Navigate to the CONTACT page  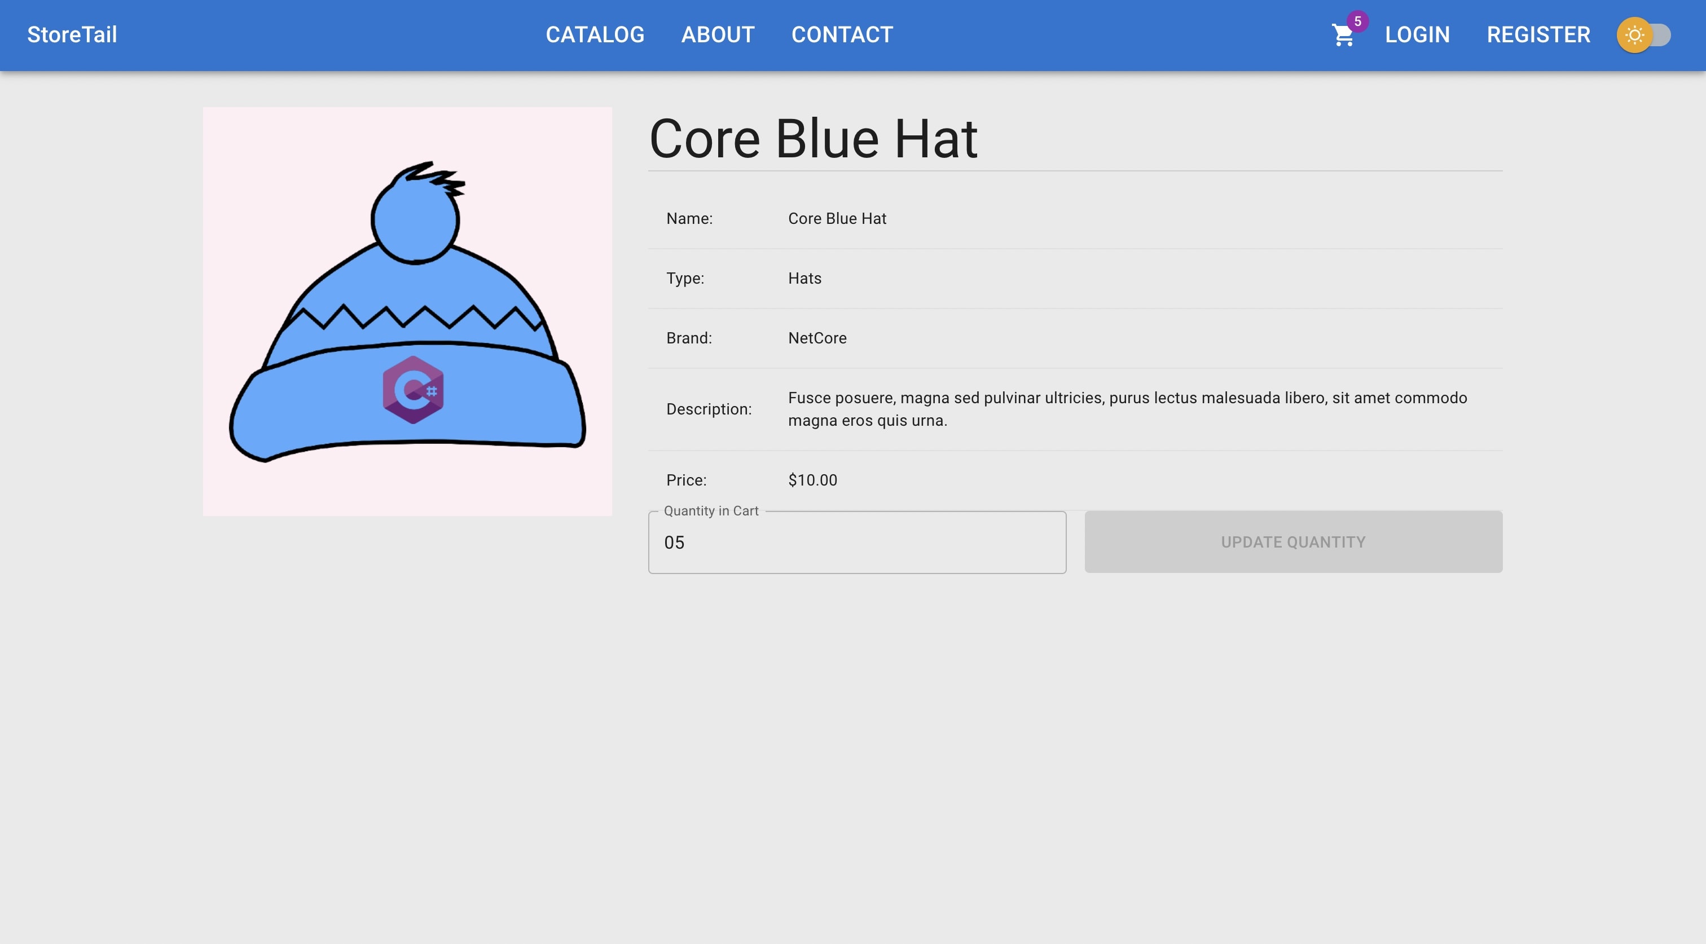[842, 35]
